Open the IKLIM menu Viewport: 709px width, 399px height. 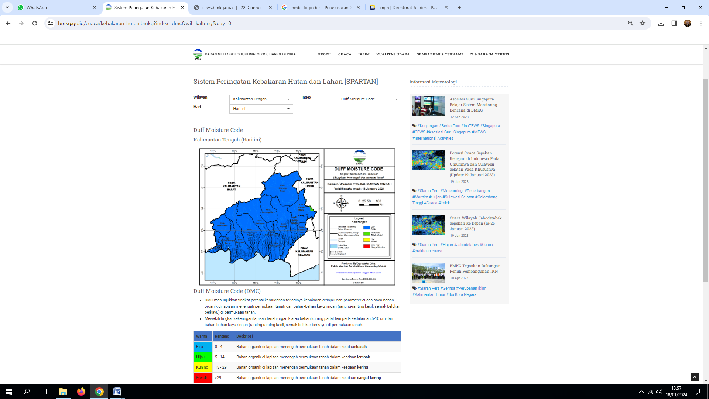click(x=364, y=54)
